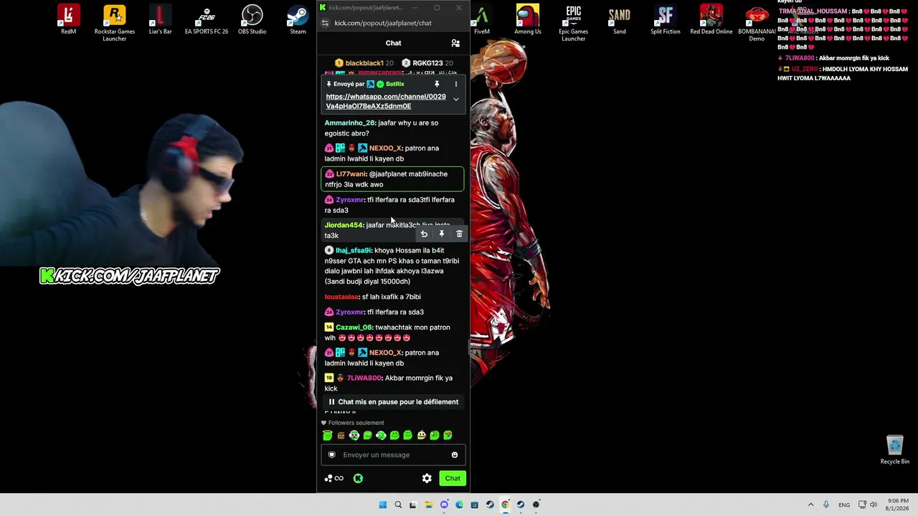Select the Recycle Bin on desktop

point(894,450)
